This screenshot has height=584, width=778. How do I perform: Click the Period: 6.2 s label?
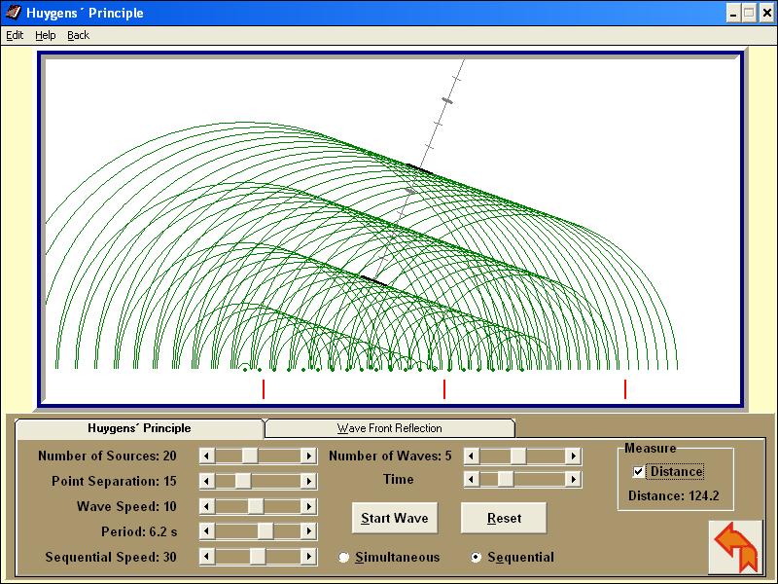pyautogui.click(x=139, y=531)
